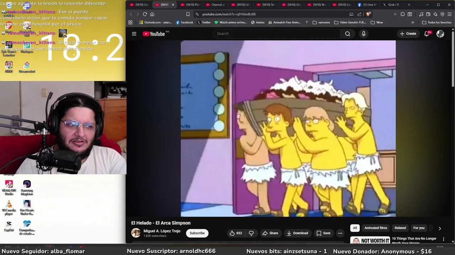Expand the Wow bookmark folder
The height and width of the screenshot is (255, 455).
click(377, 22)
